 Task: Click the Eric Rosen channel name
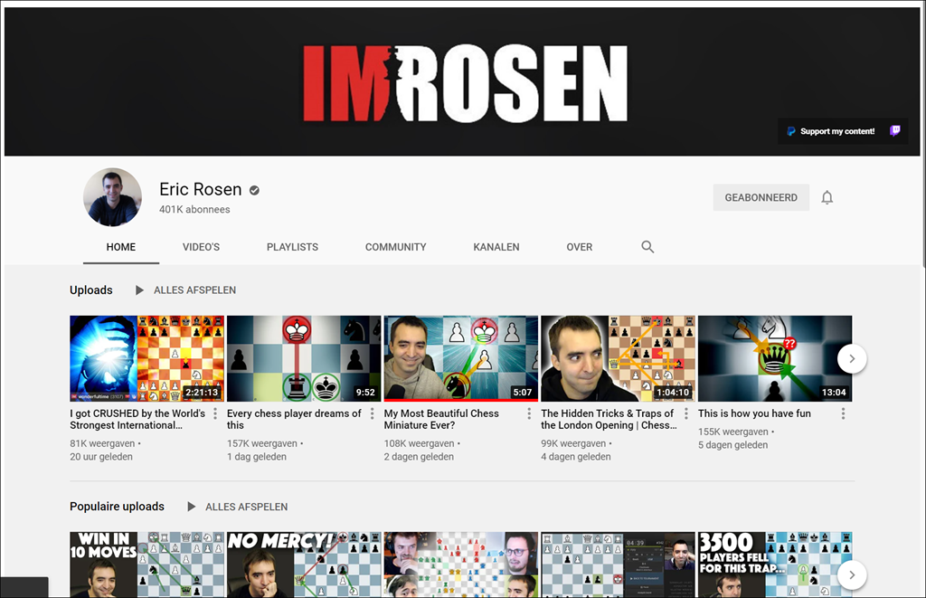(x=201, y=189)
